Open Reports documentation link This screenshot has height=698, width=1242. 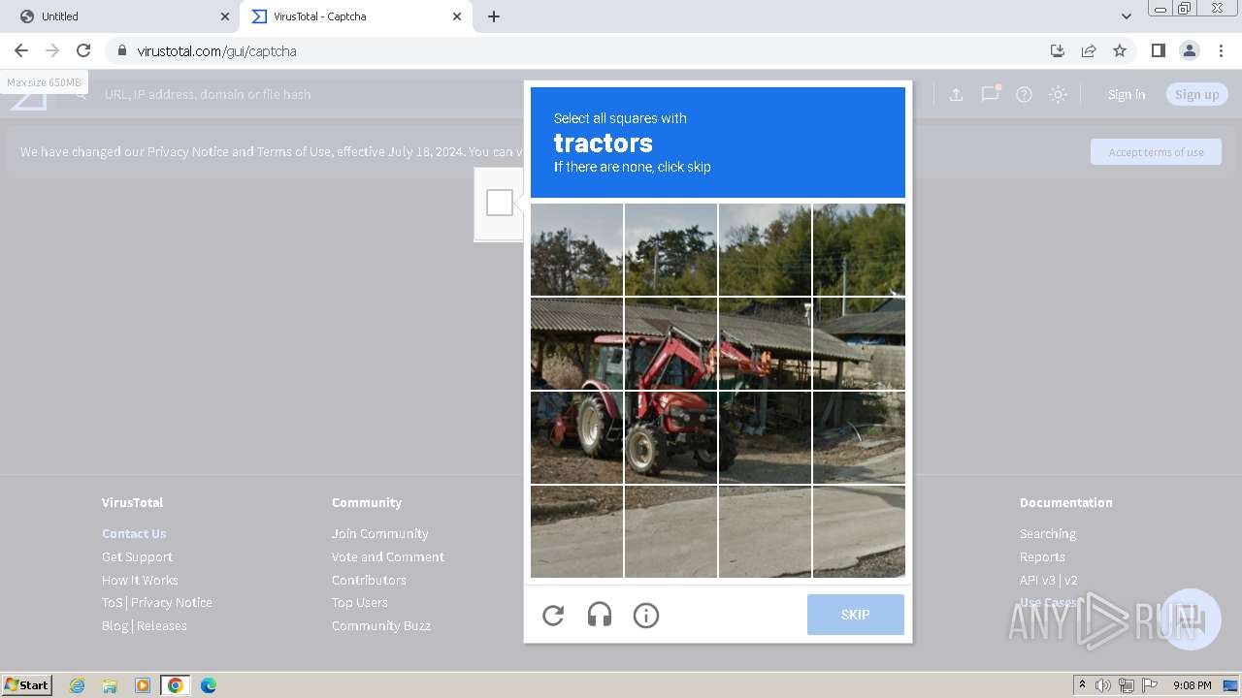tap(1042, 556)
